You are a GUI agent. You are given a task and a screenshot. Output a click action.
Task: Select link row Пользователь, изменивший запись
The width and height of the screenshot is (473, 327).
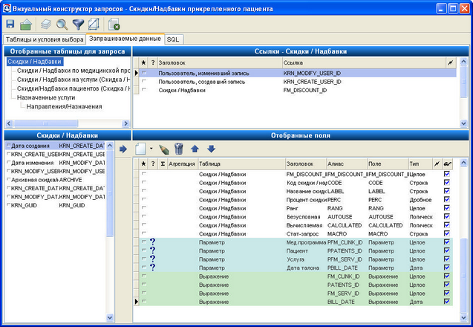(297, 73)
